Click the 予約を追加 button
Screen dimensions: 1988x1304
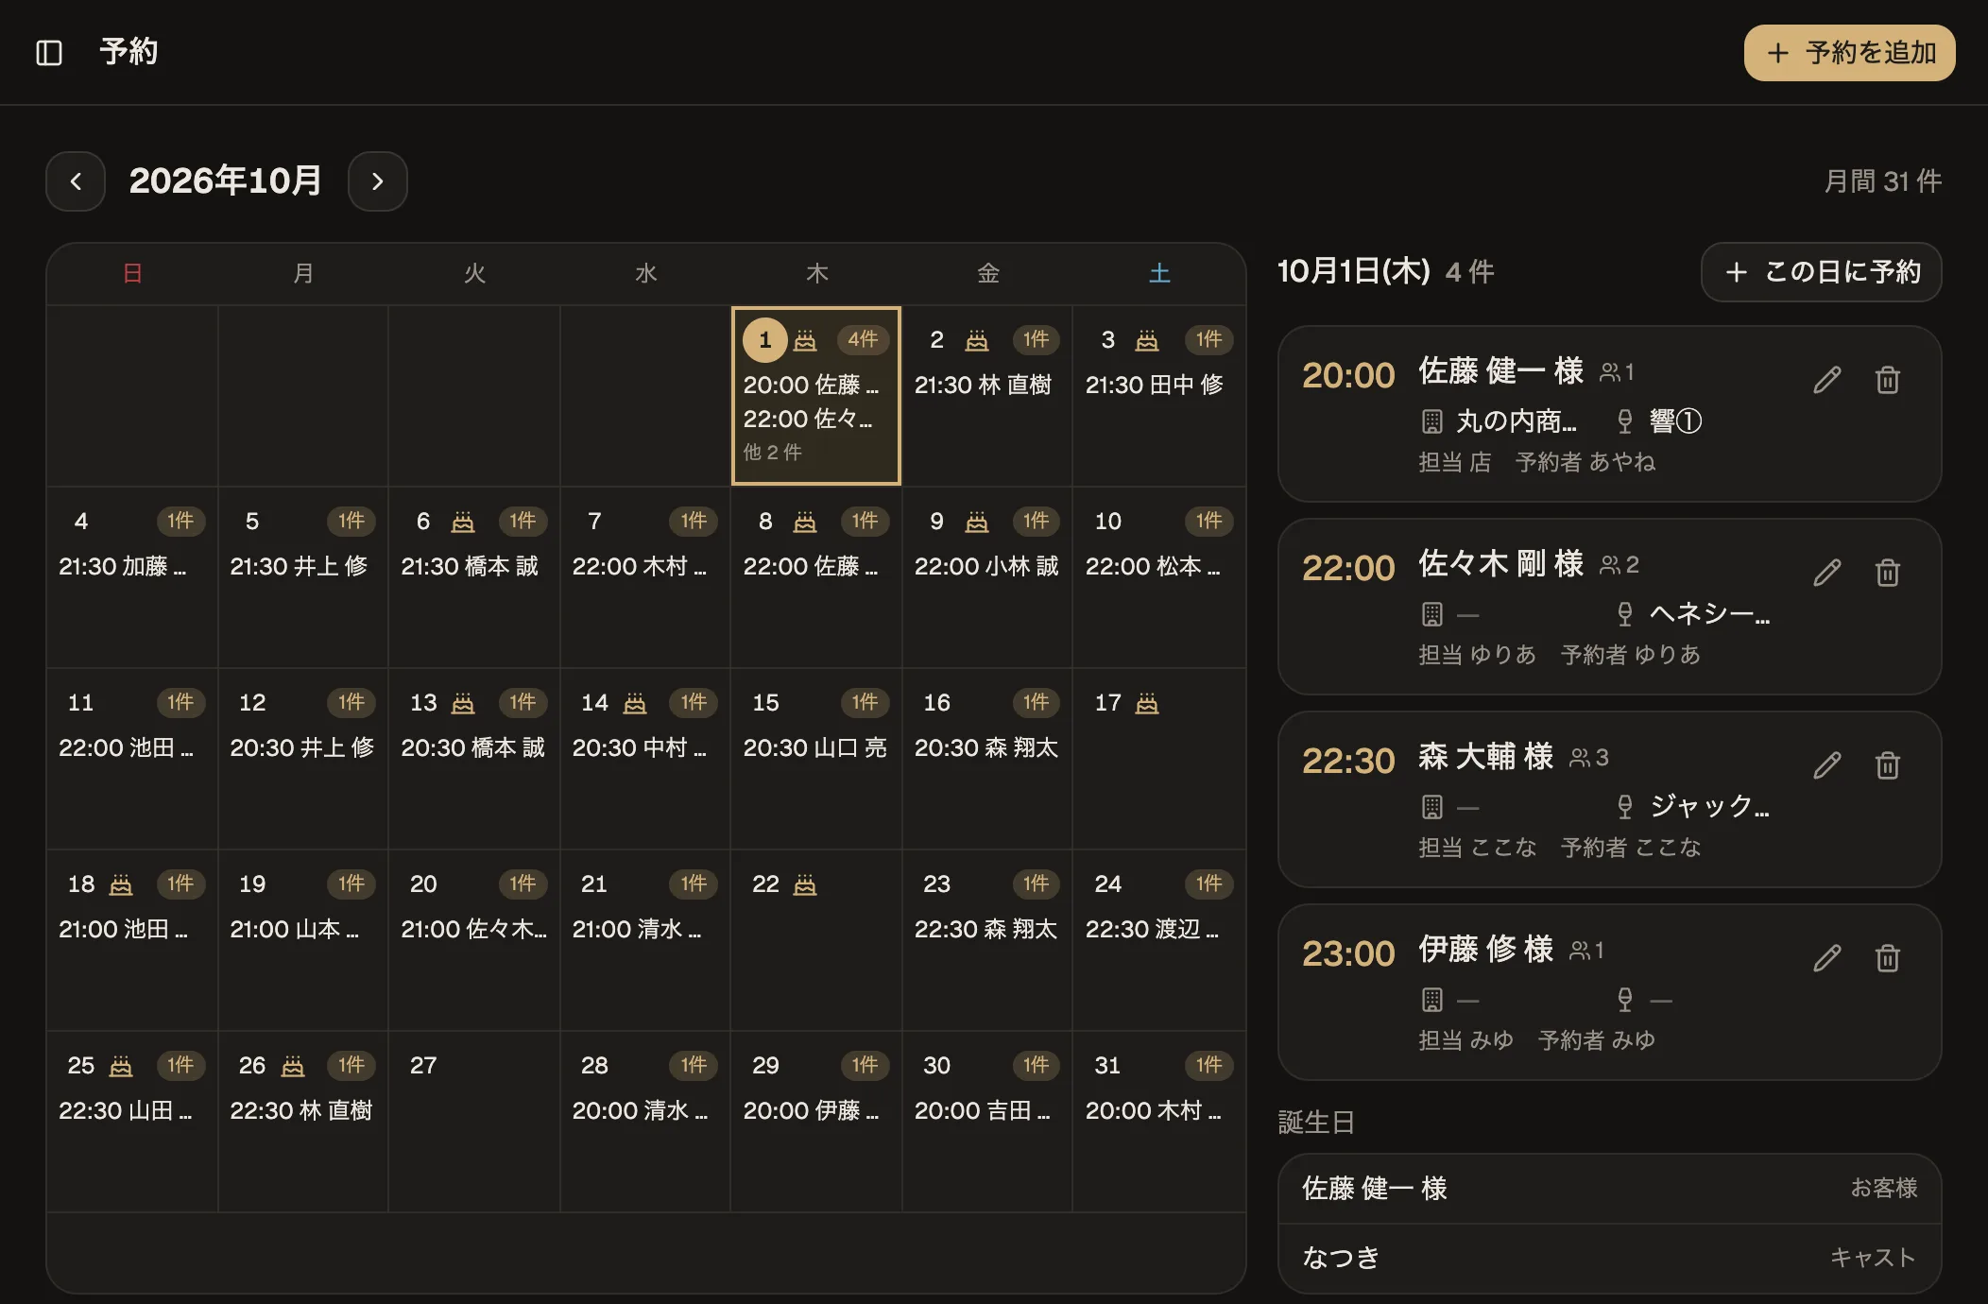click(x=1850, y=53)
